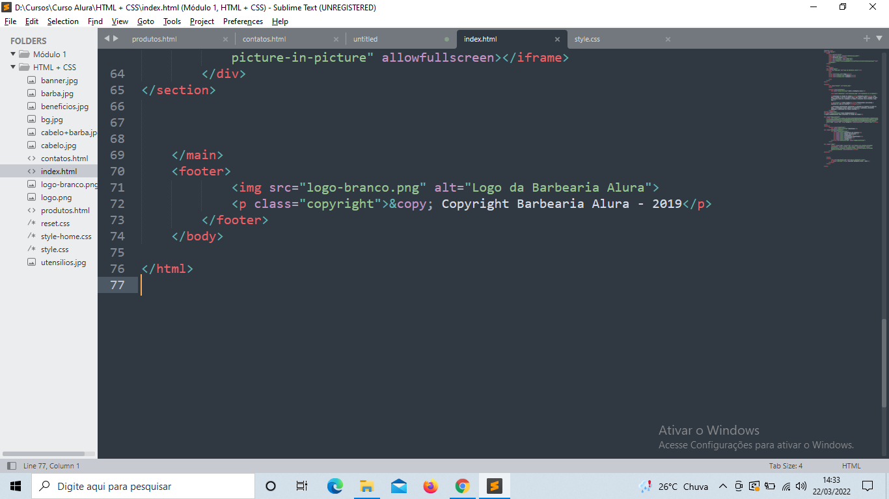Open logo-branco.png file

click(69, 185)
